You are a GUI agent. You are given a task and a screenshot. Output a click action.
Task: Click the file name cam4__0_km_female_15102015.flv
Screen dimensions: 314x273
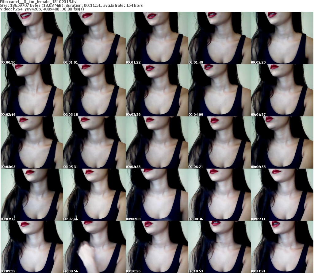coord(43,2)
